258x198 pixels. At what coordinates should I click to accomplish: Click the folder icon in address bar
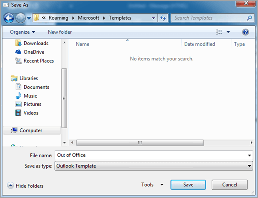(36, 18)
